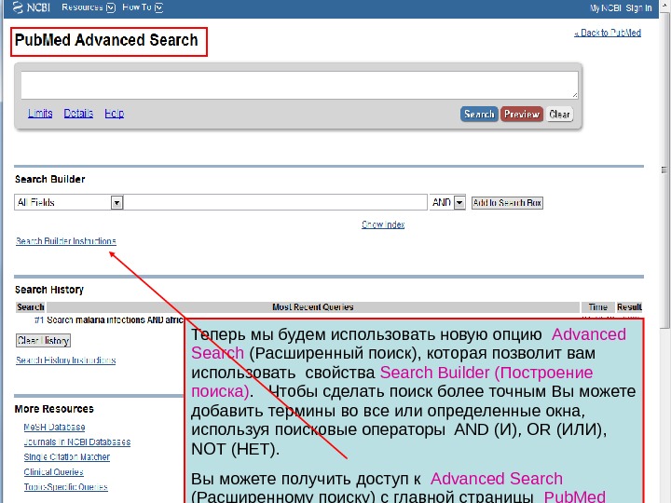
Task: Click the blue Search button
Action: coord(479,115)
